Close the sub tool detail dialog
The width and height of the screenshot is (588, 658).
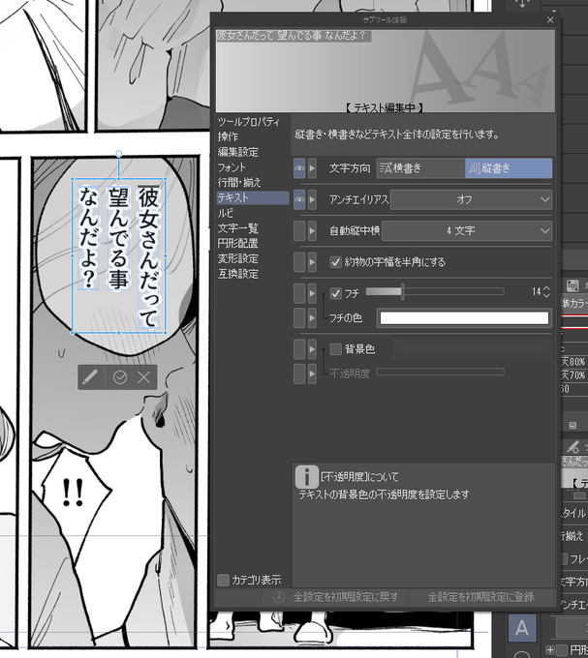[550, 19]
